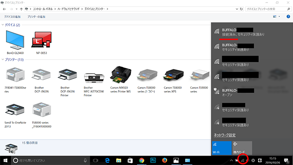293x165 pixels.
Task: Click the Wi-Fi network tray icon
Action: pos(243,161)
